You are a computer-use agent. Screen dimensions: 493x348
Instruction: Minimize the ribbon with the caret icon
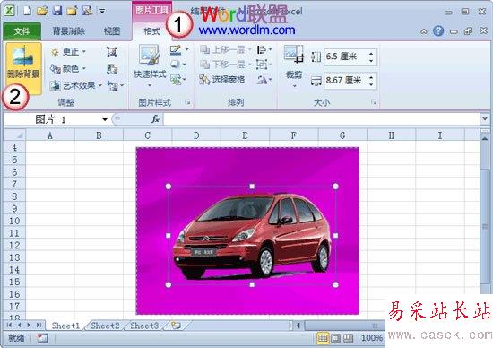(424, 31)
